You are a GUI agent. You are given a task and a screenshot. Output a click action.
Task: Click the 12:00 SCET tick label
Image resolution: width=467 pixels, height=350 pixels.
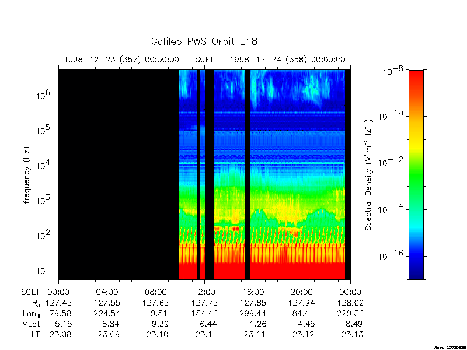(x=204, y=292)
